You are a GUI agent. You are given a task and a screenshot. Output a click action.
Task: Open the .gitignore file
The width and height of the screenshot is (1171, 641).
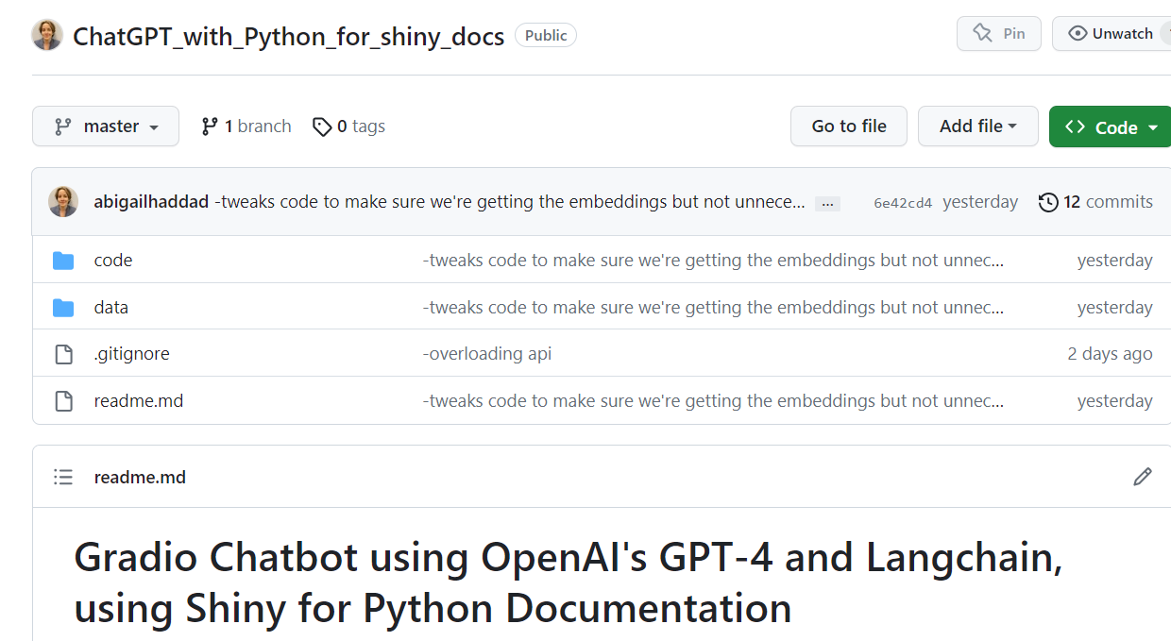point(132,354)
